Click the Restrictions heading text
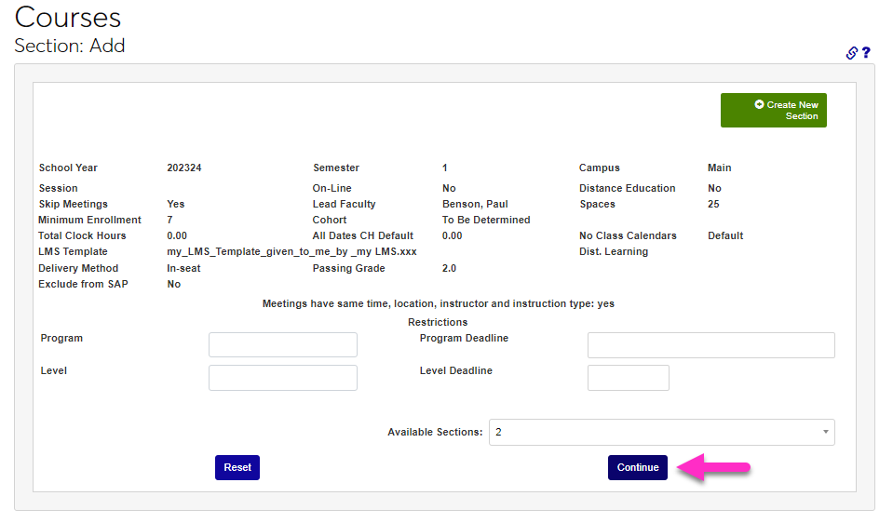This screenshot has height=523, width=893. [438, 322]
